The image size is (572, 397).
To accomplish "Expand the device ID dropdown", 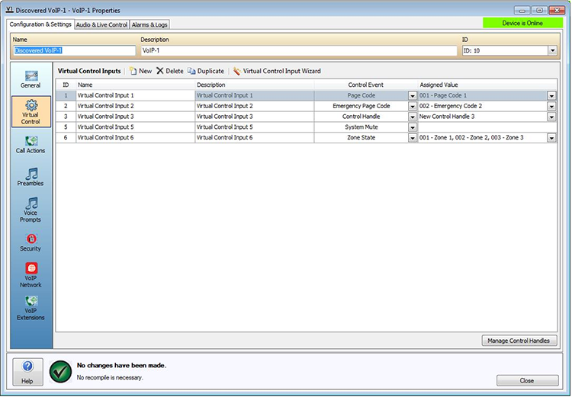I will pyautogui.click(x=552, y=51).
